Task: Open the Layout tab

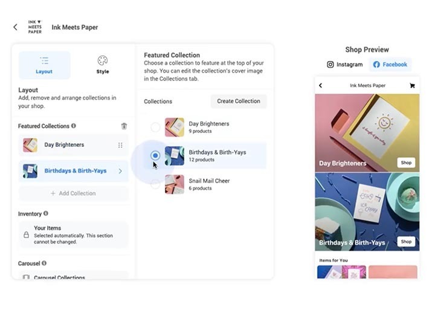Action: 44,65
